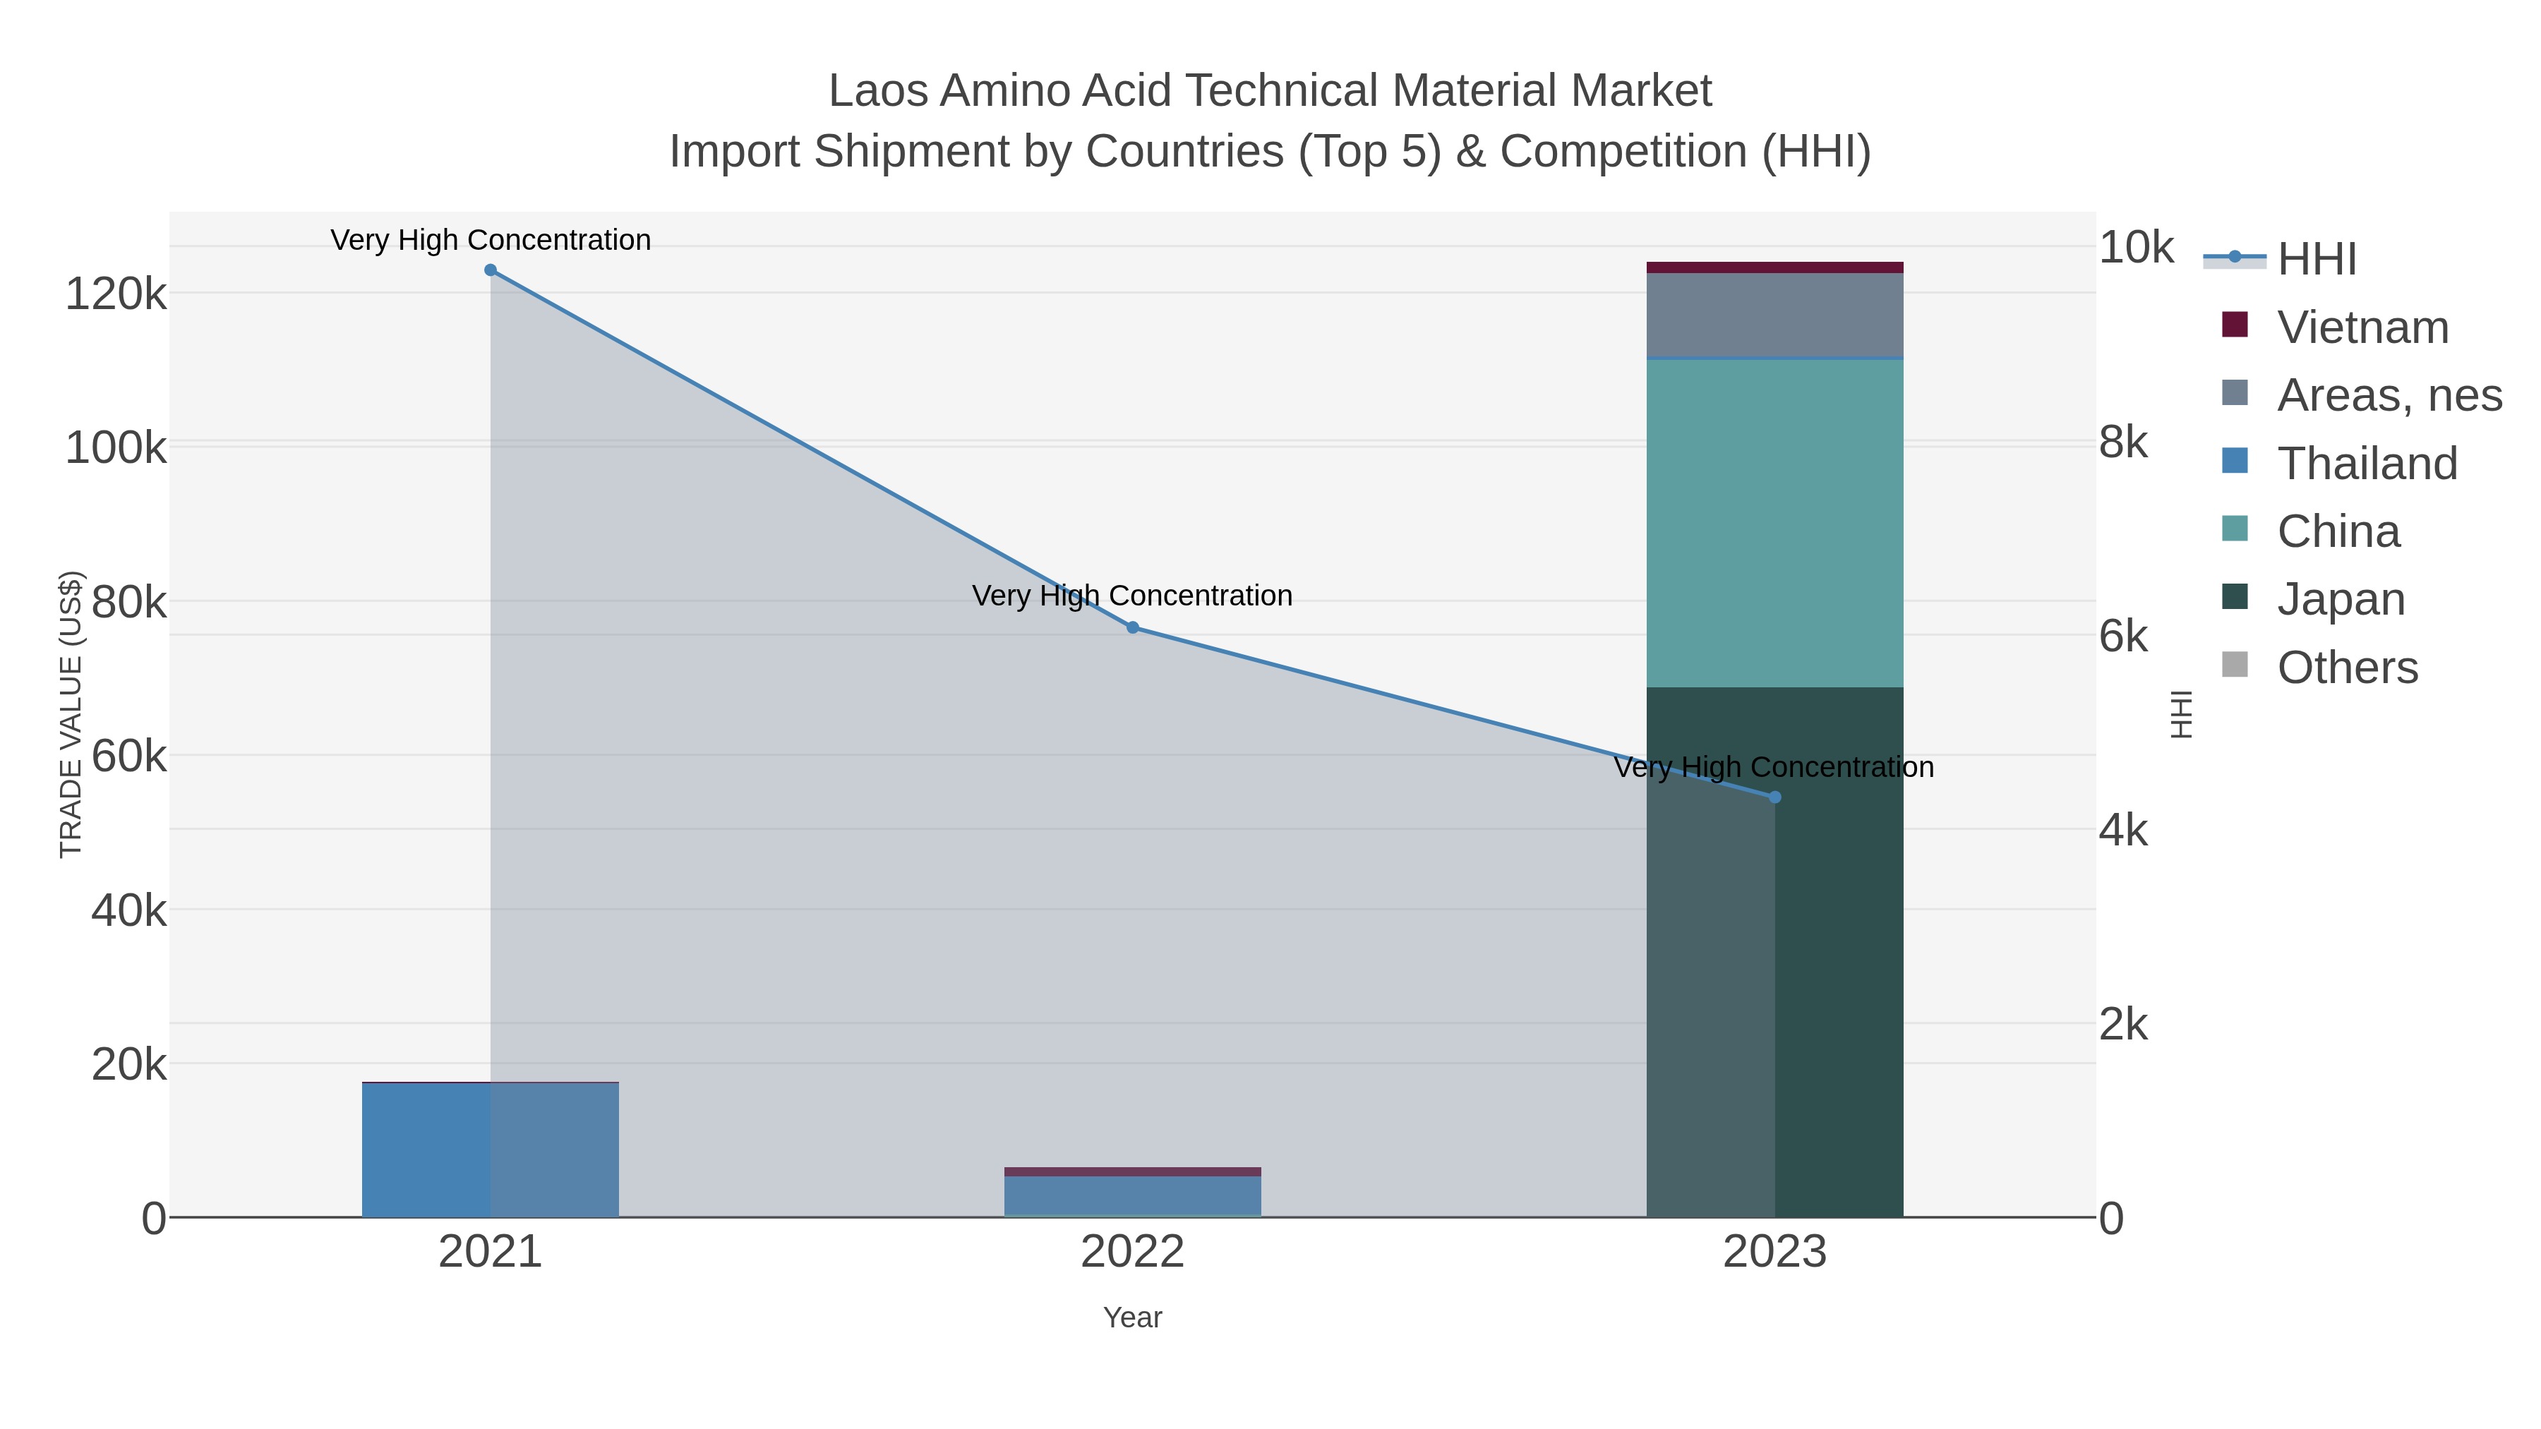The image size is (2541, 1429).
Task: Click the Thailand blue legend swatch
Action: [x=2235, y=461]
